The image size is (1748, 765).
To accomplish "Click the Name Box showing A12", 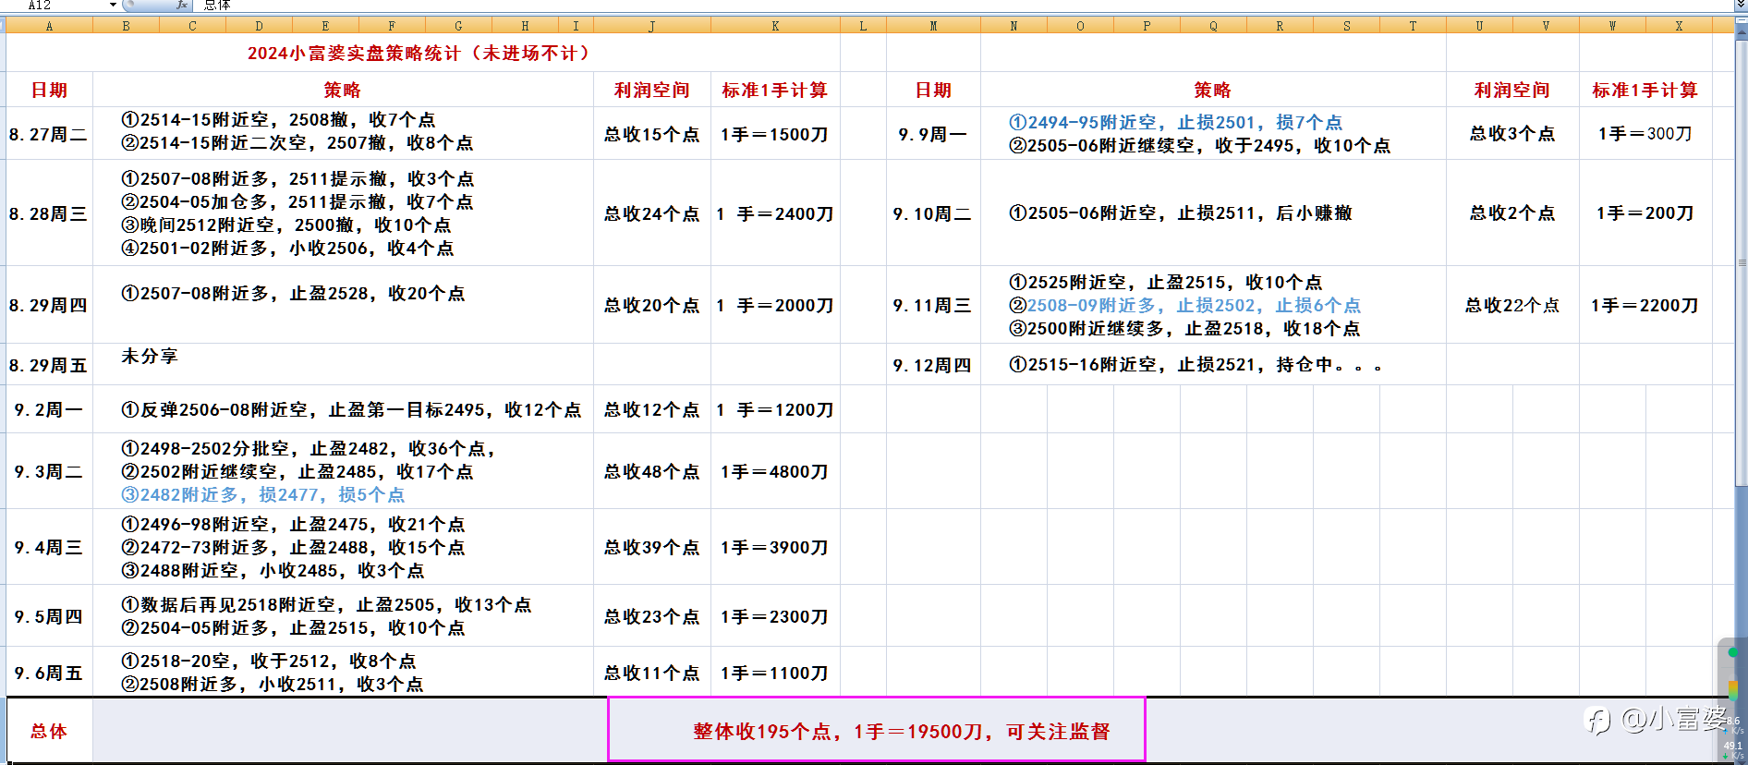I will point(55,5).
